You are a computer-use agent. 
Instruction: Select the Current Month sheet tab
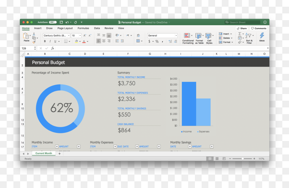[x=44, y=153]
